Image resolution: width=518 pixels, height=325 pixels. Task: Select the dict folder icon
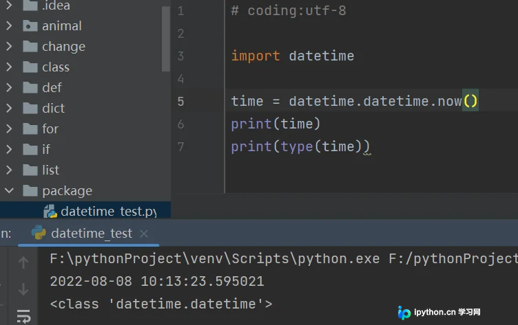click(x=30, y=108)
